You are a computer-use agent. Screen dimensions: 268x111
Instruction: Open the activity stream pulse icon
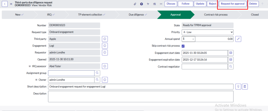tap(148, 4)
